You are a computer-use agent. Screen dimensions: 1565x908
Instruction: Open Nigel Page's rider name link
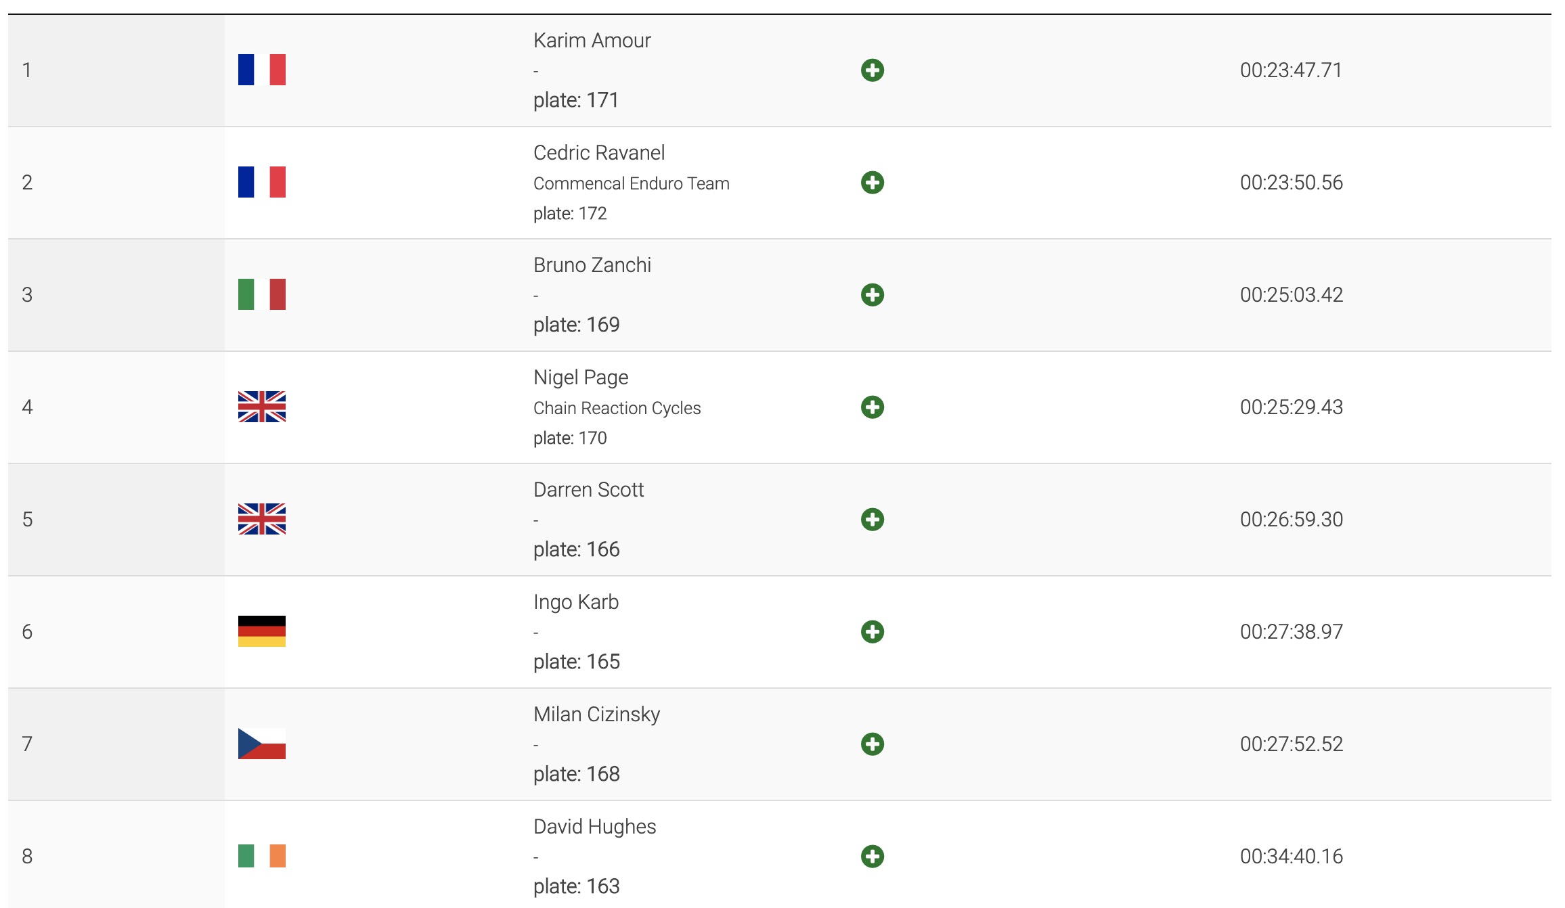pyautogui.click(x=580, y=378)
